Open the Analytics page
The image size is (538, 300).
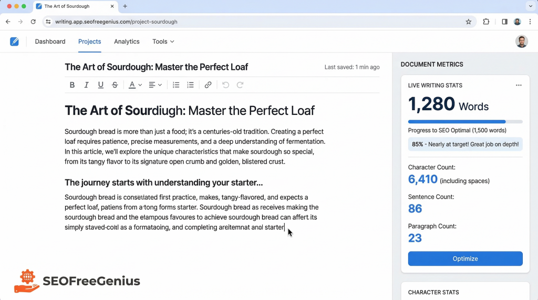[x=127, y=41]
